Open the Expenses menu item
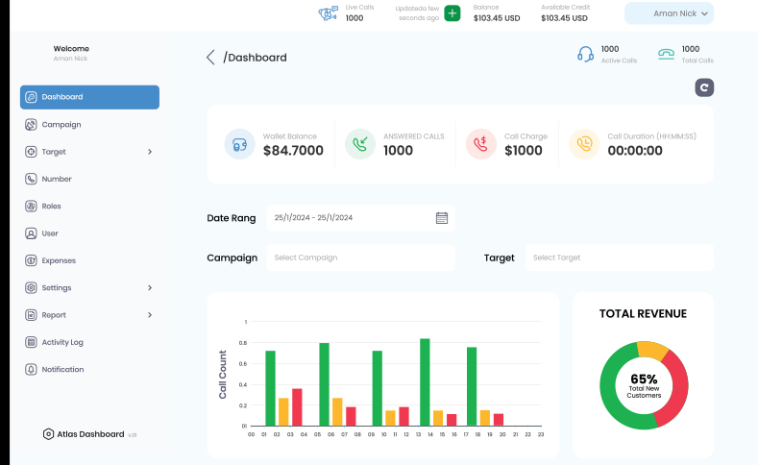Screen dimensions: 758x465 tap(89, 260)
